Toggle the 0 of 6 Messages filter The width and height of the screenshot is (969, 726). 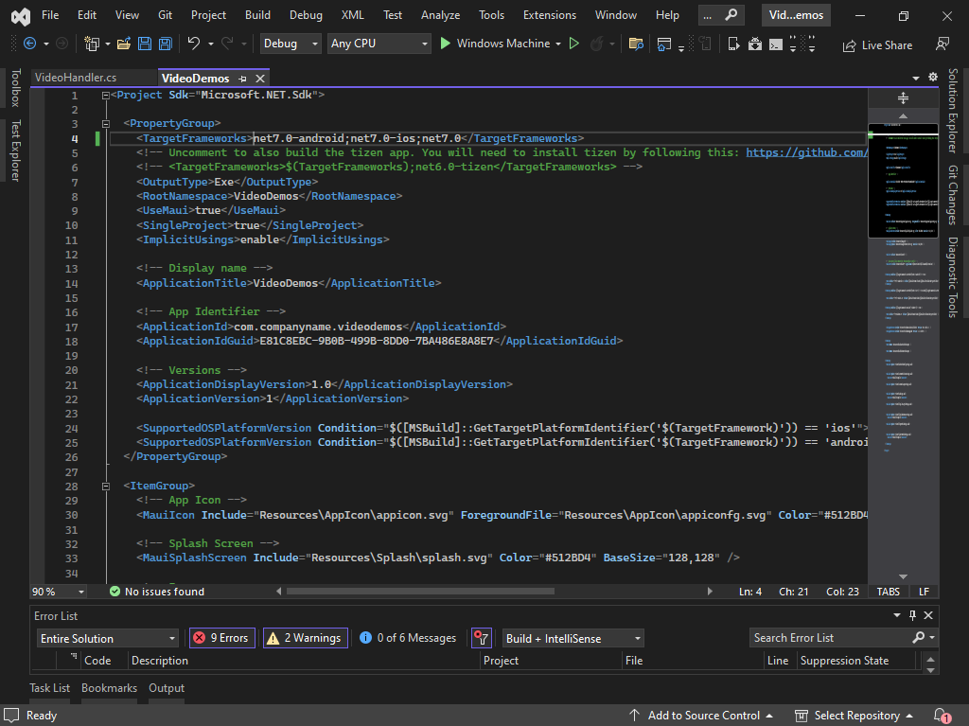408,638
